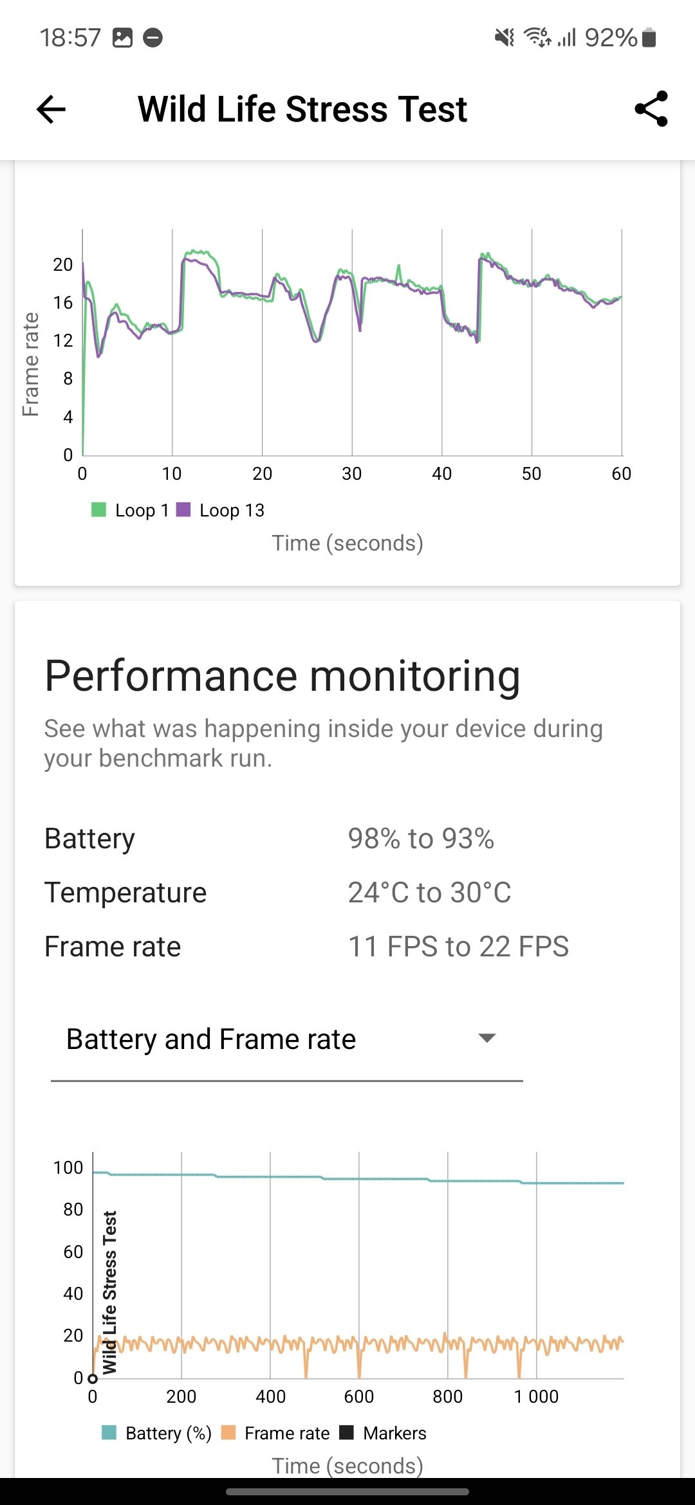Toggle Battery (%) series in legend
The width and height of the screenshot is (695, 1505).
[x=157, y=1433]
